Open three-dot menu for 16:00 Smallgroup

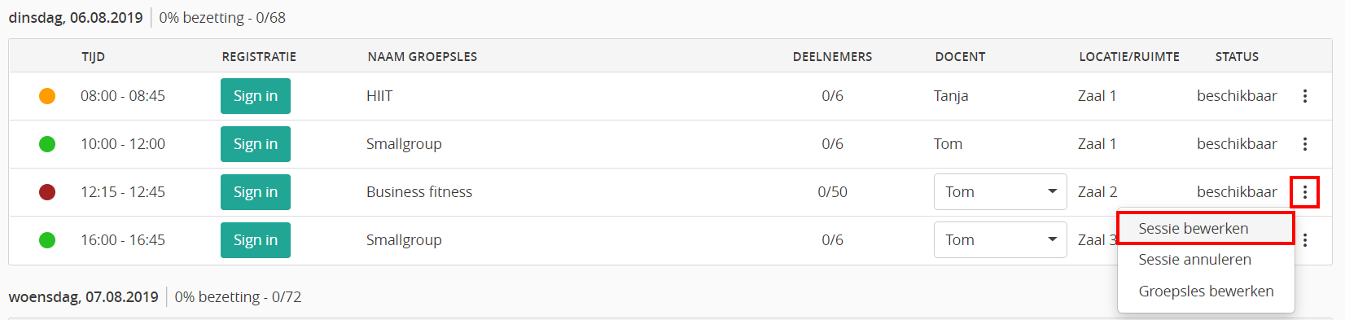[1304, 240]
